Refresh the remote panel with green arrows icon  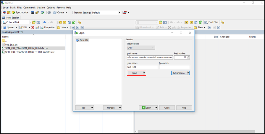coord(201,22)
